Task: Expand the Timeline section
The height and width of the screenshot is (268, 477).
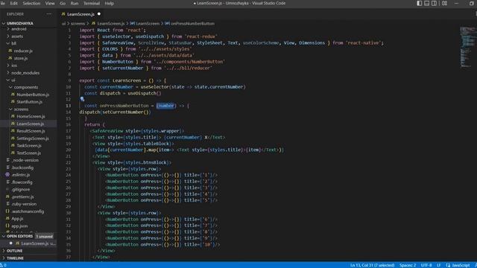Action: tap(28, 258)
